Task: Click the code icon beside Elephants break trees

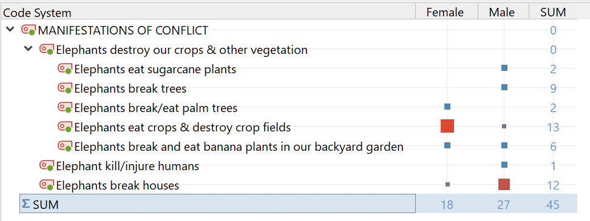Action: click(65, 88)
